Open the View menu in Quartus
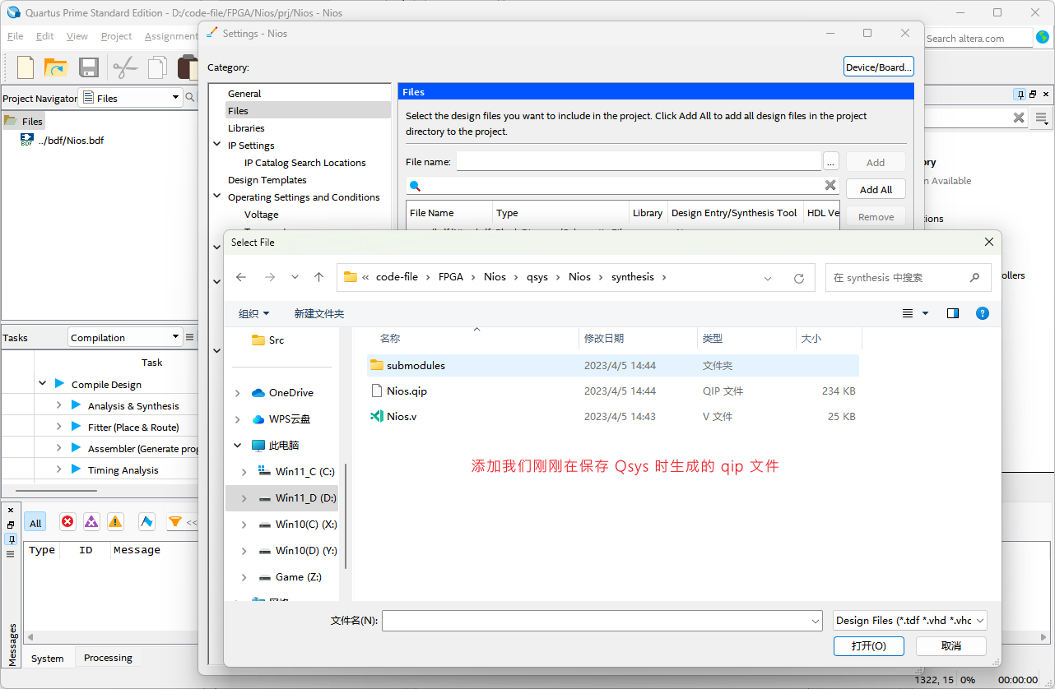Viewport: 1055px width, 689px height. (x=77, y=36)
